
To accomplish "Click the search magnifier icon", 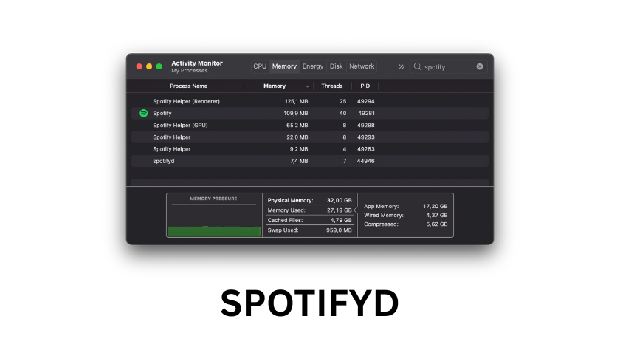I will tap(418, 66).
